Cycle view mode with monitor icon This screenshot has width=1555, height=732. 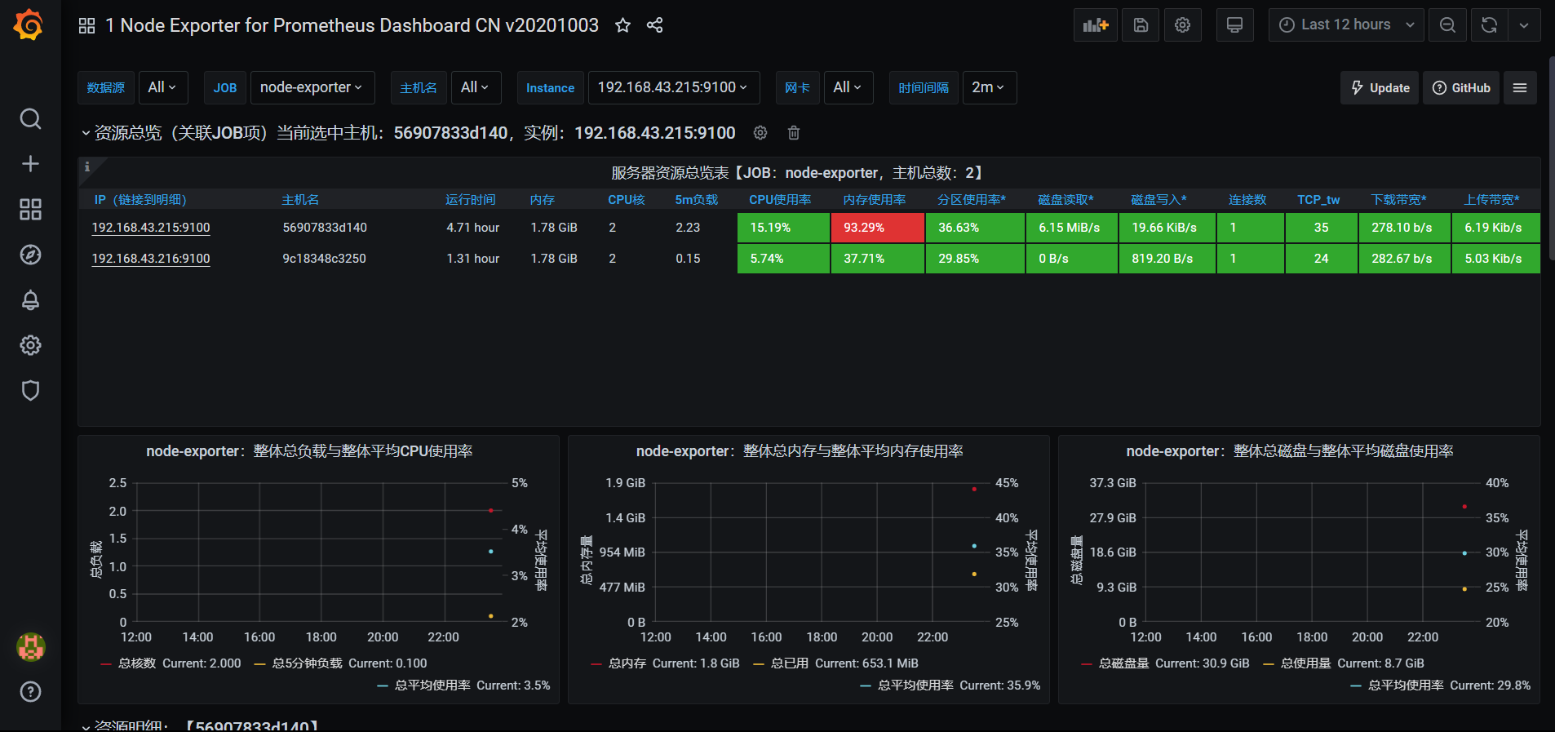1234,25
